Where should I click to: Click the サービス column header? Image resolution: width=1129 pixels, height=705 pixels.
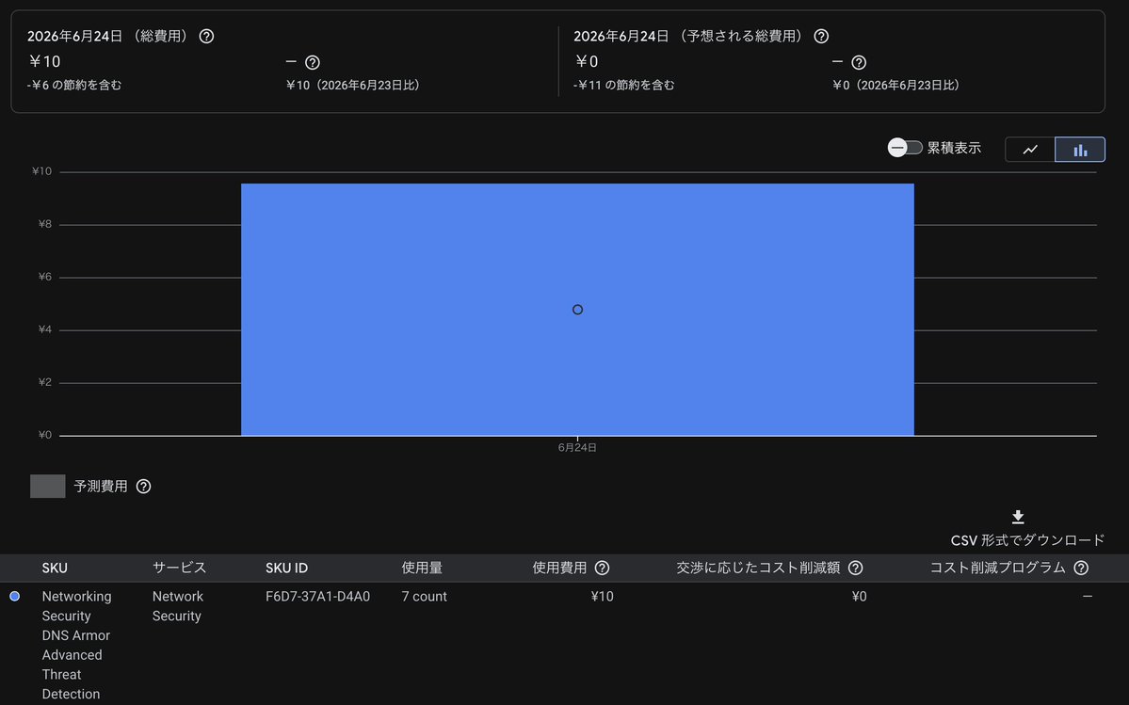[x=179, y=568]
